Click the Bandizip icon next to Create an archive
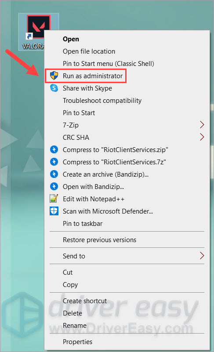 [54, 174]
